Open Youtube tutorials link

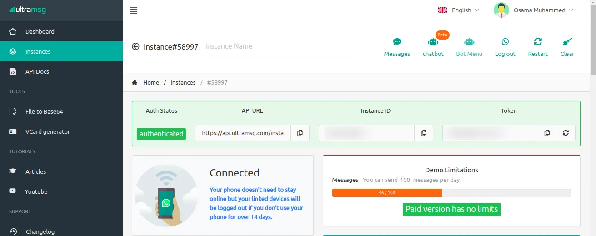(61, 191)
